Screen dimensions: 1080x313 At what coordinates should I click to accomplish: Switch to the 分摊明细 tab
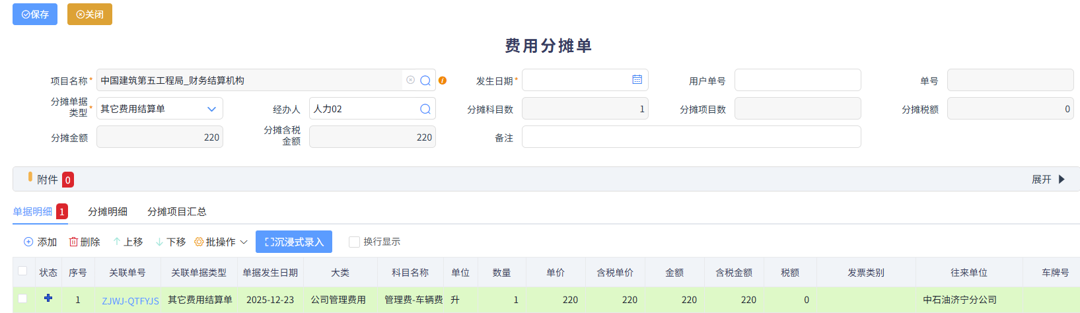click(x=108, y=212)
